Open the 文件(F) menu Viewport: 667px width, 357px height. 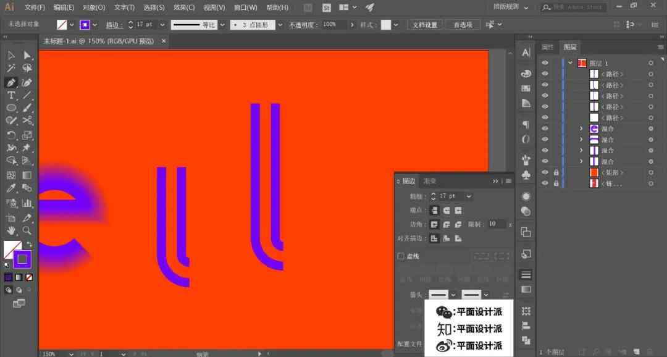point(35,7)
